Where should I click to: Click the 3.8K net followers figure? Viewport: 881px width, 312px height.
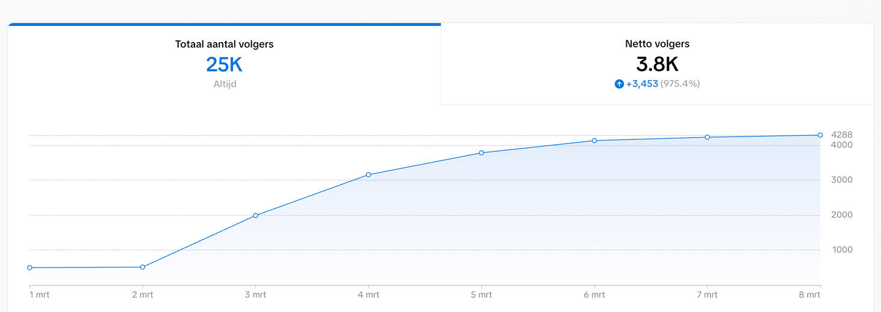click(x=657, y=64)
